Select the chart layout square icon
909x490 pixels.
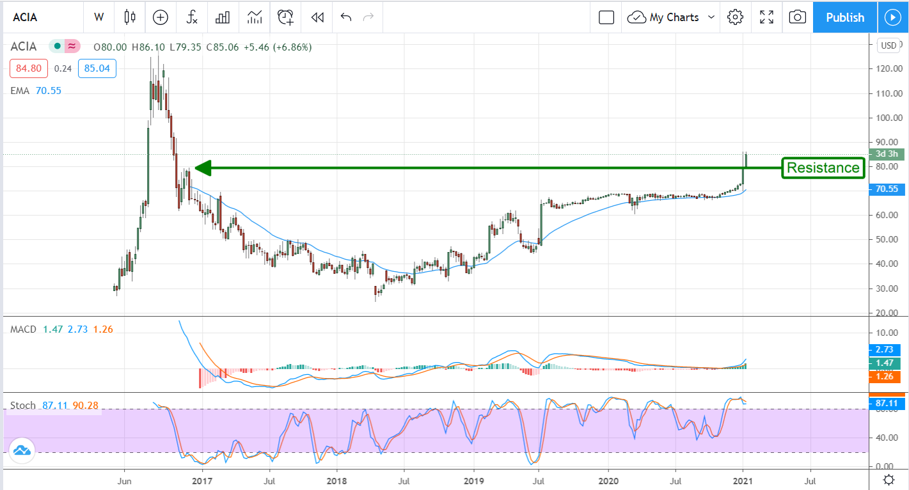(606, 17)
